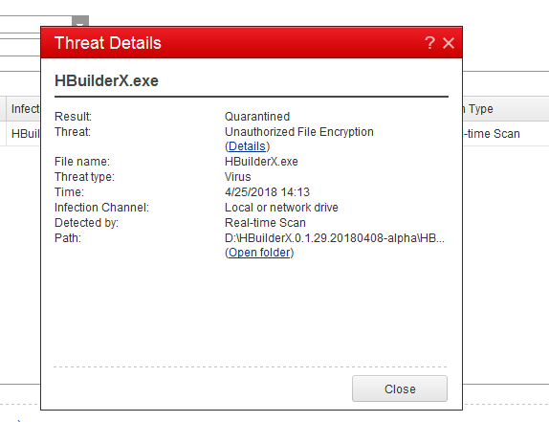Screen dimensions: 549x422
Task: Open the threat Details link
Action: pos(247,146)
